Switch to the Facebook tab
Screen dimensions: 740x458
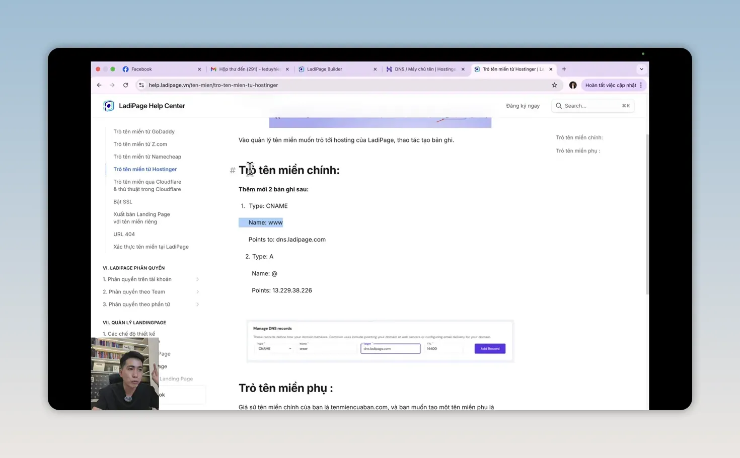click(x=162, y=69)
